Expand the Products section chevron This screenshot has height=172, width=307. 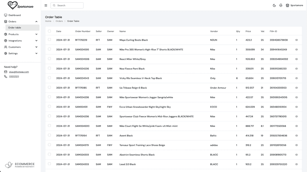[x=36, y=34]
